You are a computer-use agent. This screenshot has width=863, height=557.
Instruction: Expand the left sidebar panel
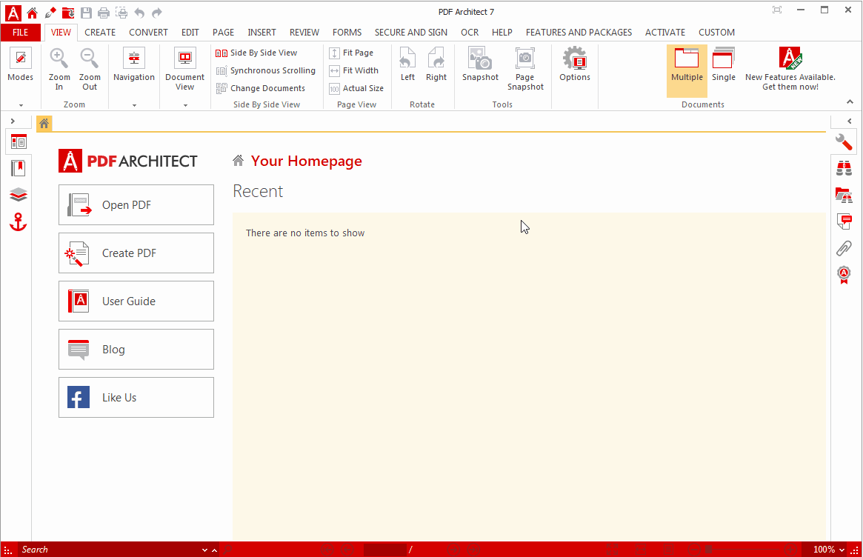[x=13, y=121]
